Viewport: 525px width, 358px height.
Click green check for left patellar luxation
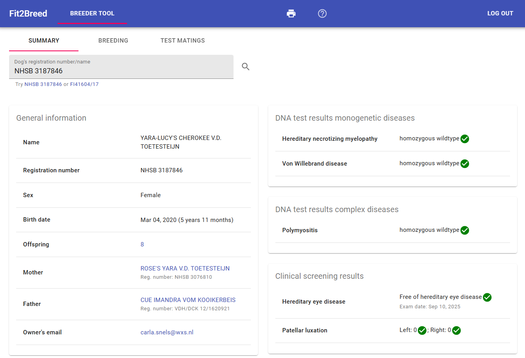422,330
